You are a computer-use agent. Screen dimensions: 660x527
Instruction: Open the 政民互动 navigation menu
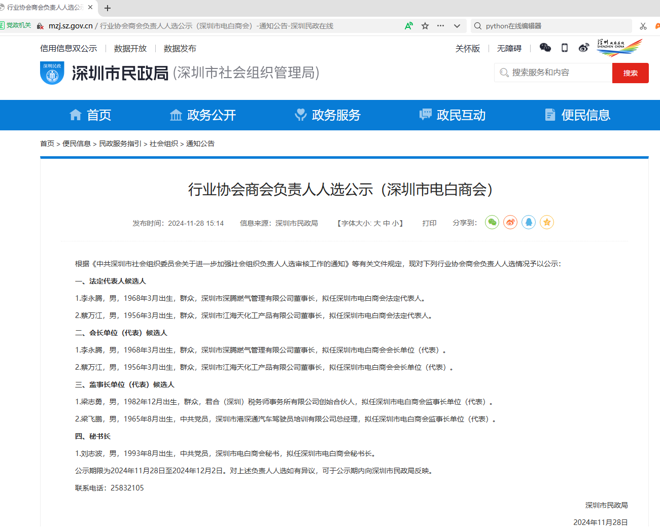click(453, 115)
